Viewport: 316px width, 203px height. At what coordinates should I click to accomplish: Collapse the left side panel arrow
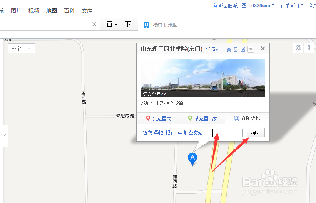pos(5,136)
